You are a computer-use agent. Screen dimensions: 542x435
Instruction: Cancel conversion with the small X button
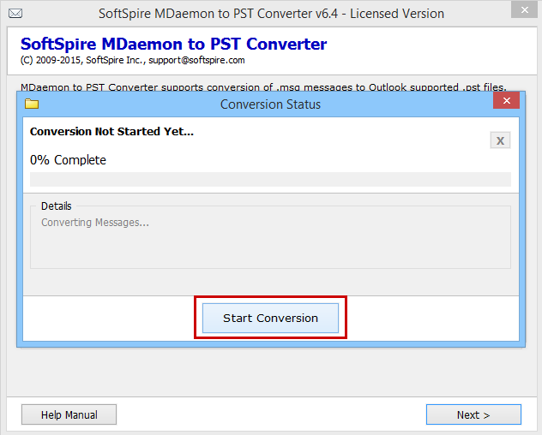click(500, 140)
